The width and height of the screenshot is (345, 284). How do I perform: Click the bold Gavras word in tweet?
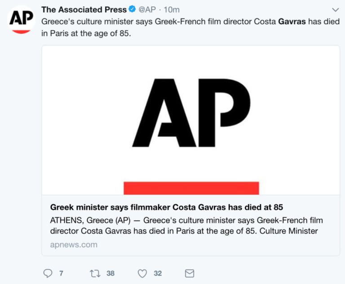coord(292,22)
